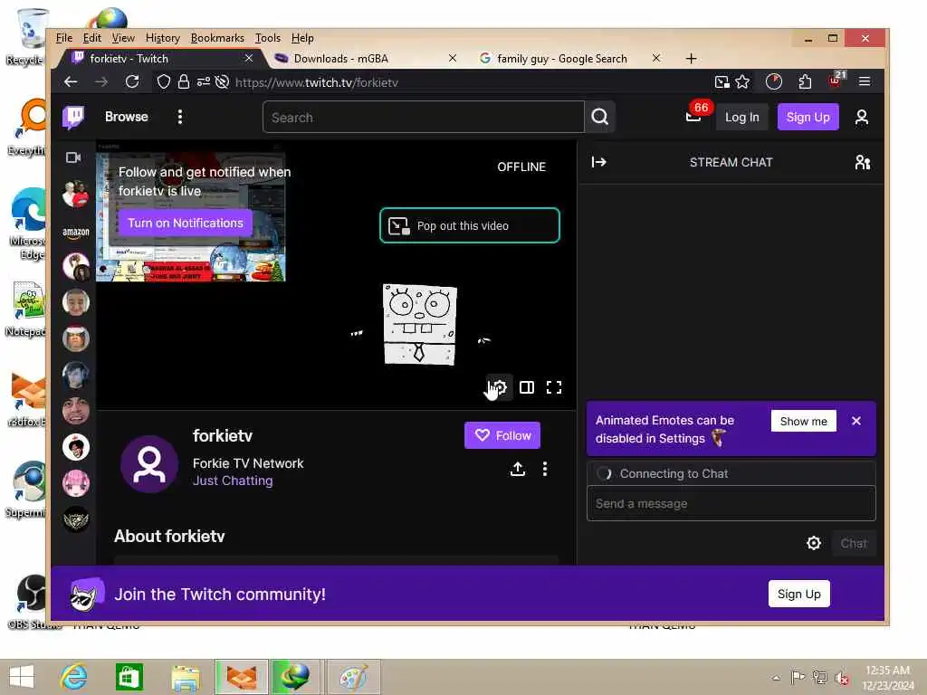Open the chat community users icon

(862, 162)
